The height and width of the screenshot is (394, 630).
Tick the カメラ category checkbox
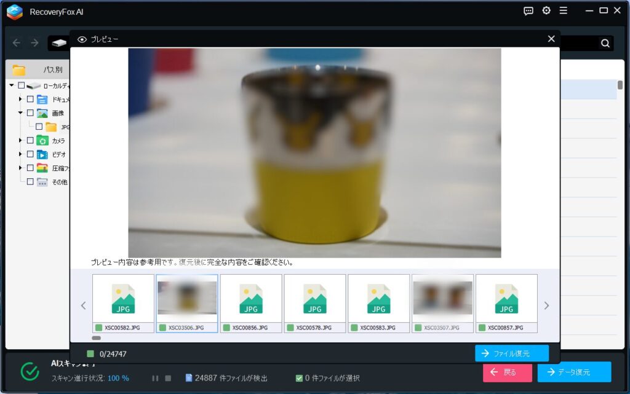30,141
